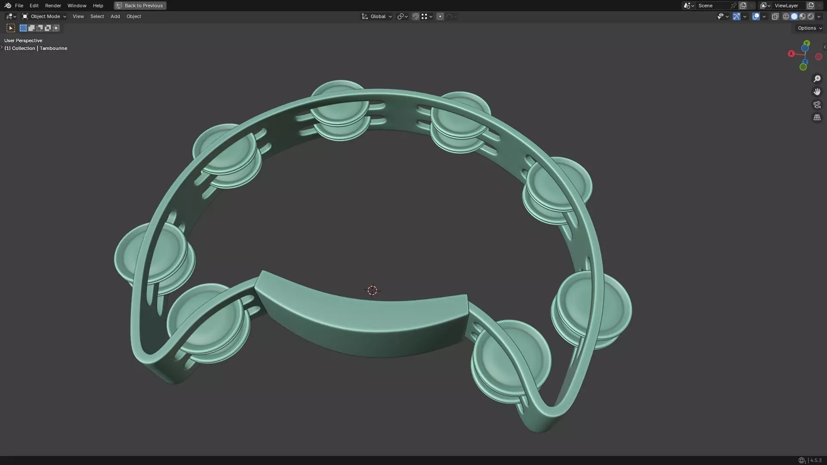Viewport: 827px width, 465px height.
Task: Select material preview shading mode
Action: point(802,16)
